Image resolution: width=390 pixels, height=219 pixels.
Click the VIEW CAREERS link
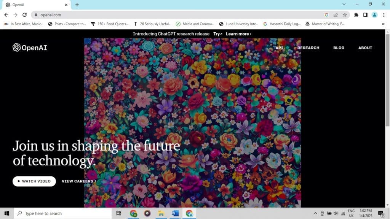79,181
